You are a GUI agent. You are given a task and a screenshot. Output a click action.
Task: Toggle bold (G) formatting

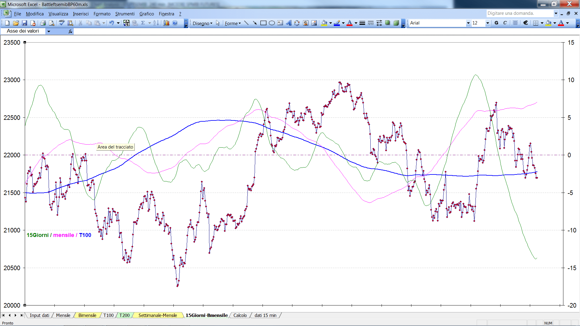496,23
